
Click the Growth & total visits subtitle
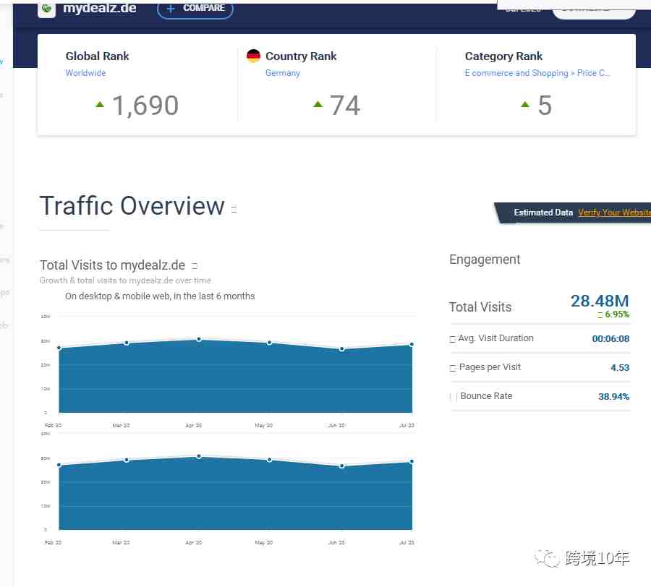[125, 280]
